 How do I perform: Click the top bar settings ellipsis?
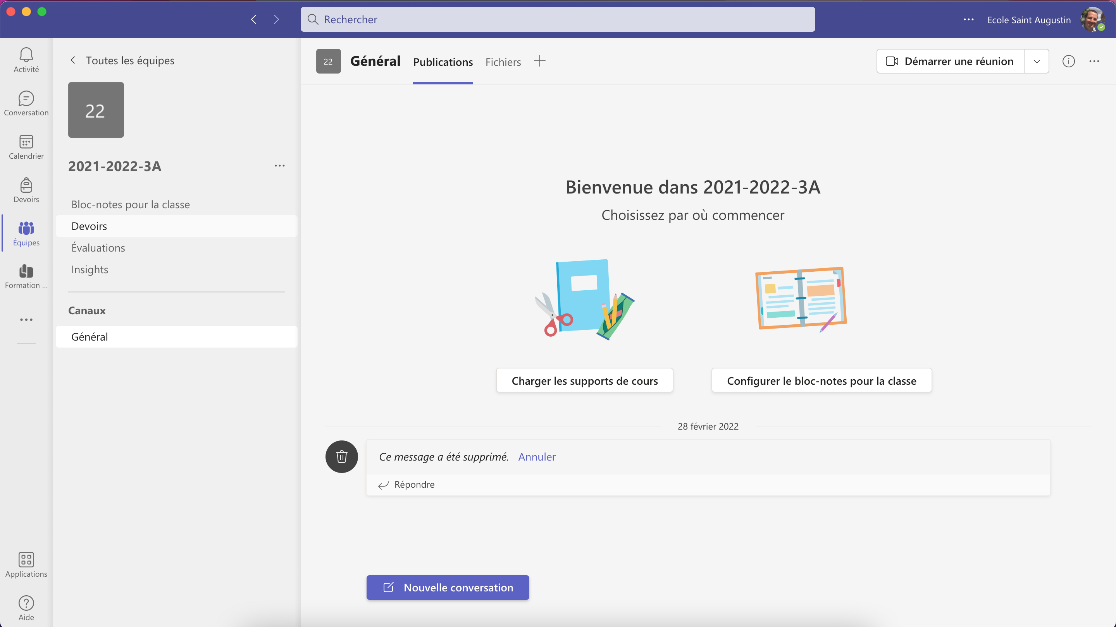coord(969,19)
